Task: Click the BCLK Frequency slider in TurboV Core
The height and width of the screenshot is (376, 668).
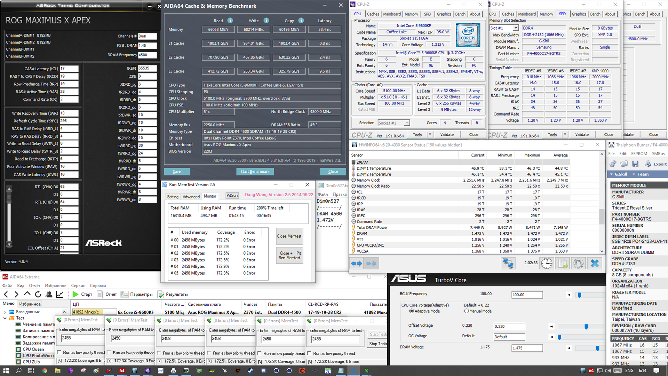Action: pos(580,295)
